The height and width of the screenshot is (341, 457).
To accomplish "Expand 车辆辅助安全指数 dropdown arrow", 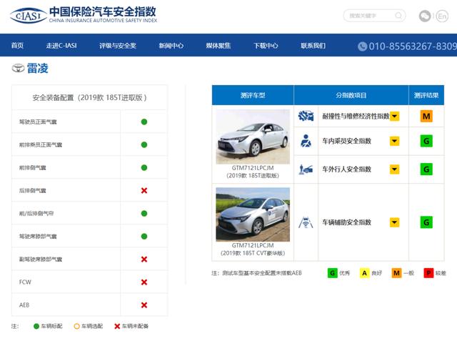I will click(x=394, y=222).
